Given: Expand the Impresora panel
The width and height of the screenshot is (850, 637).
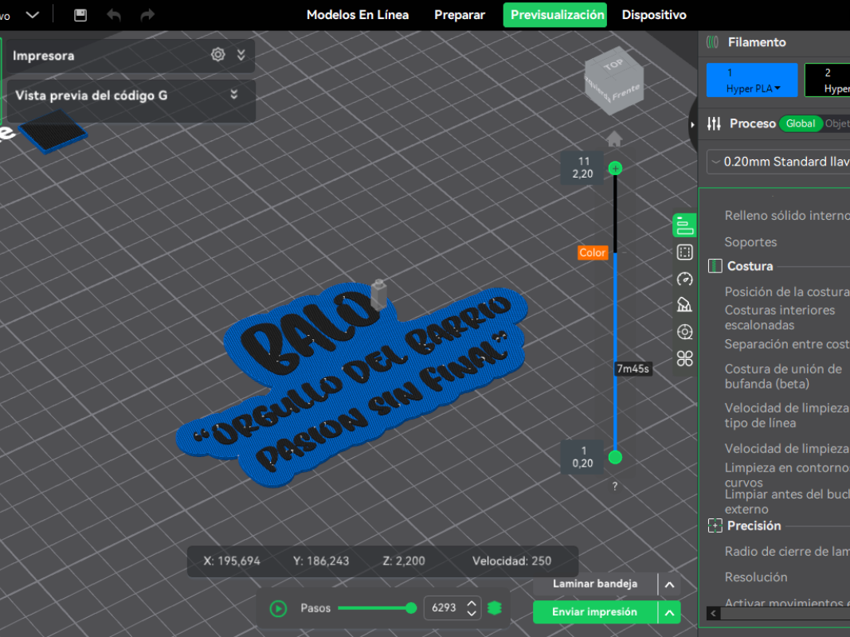Looking at the screenshot, I should click(x=241, y=55).
